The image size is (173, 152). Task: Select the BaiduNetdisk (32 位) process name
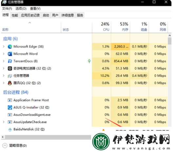point(29,129)
